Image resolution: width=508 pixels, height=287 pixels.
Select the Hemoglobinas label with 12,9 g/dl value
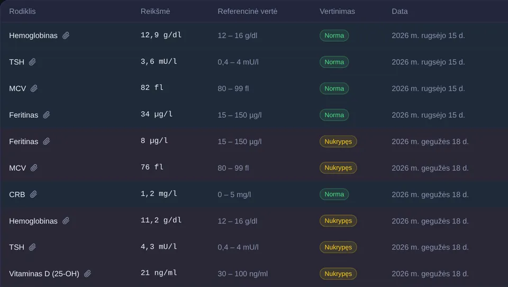pyautogui.click(x=33, y=35)
